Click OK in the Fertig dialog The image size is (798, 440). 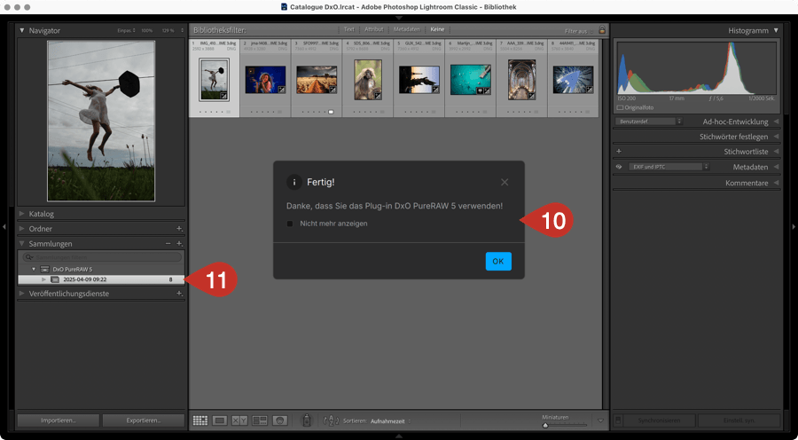tap(498, 261)
